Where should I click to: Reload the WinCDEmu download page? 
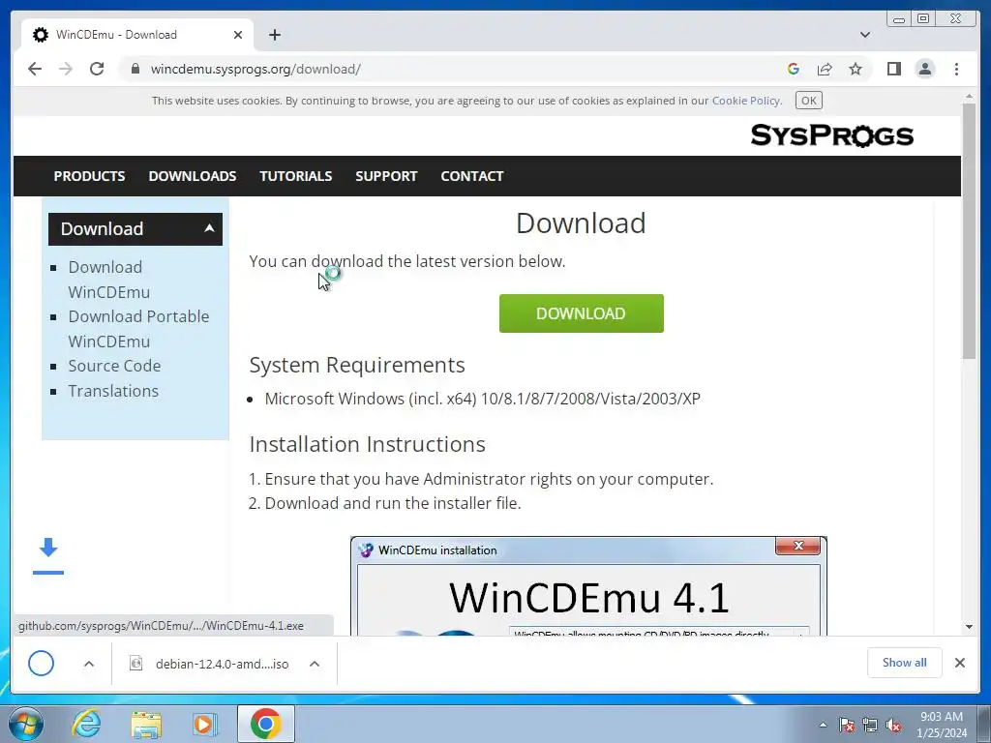pyautogui.click(x=97, y=69)
